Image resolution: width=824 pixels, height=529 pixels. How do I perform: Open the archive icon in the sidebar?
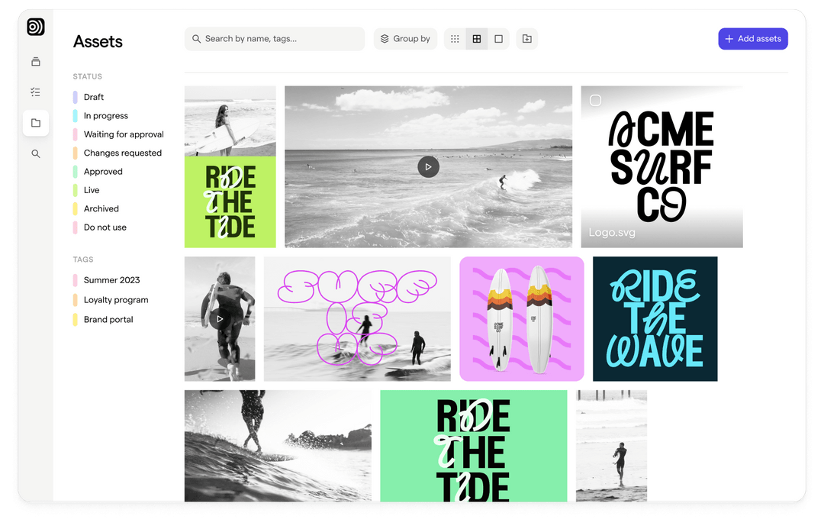pyautogui.click(x=35, y=62)
